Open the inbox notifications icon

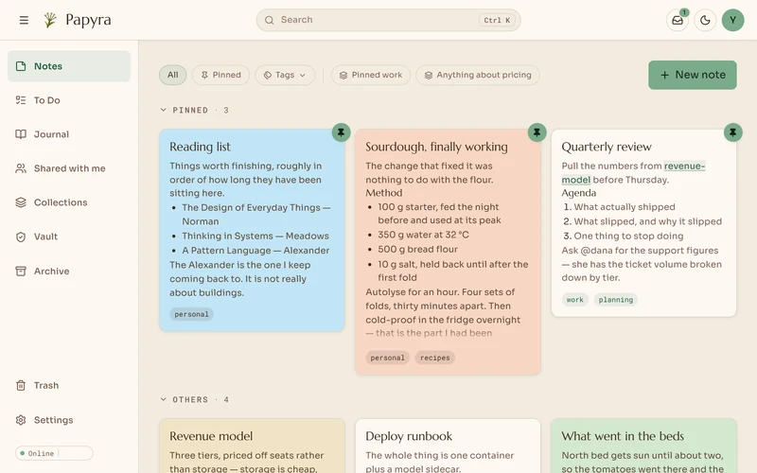[678, 20]
